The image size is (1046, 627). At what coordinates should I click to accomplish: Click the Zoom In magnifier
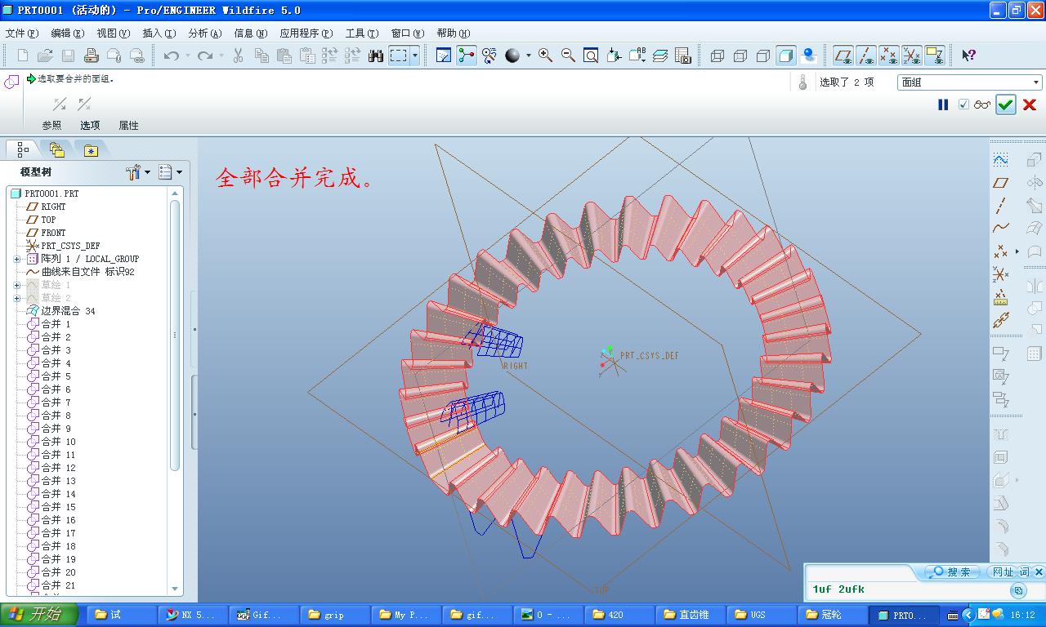point(545,56)
